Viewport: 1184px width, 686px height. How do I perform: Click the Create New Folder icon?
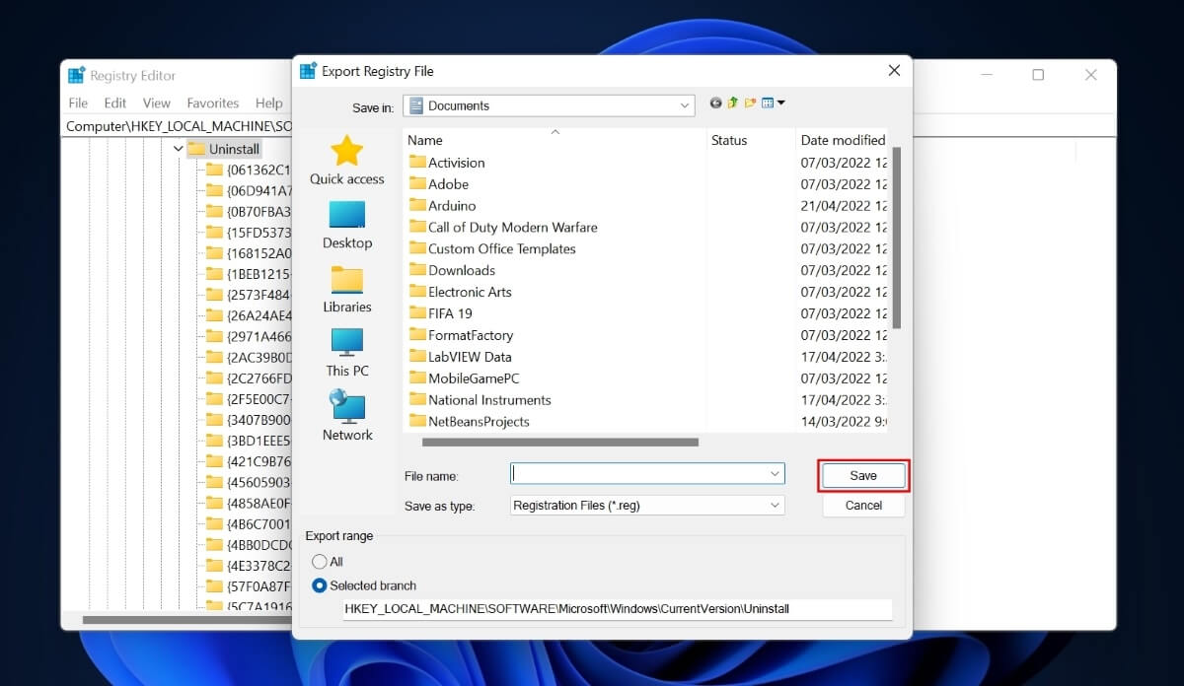(x=749, y=103)
